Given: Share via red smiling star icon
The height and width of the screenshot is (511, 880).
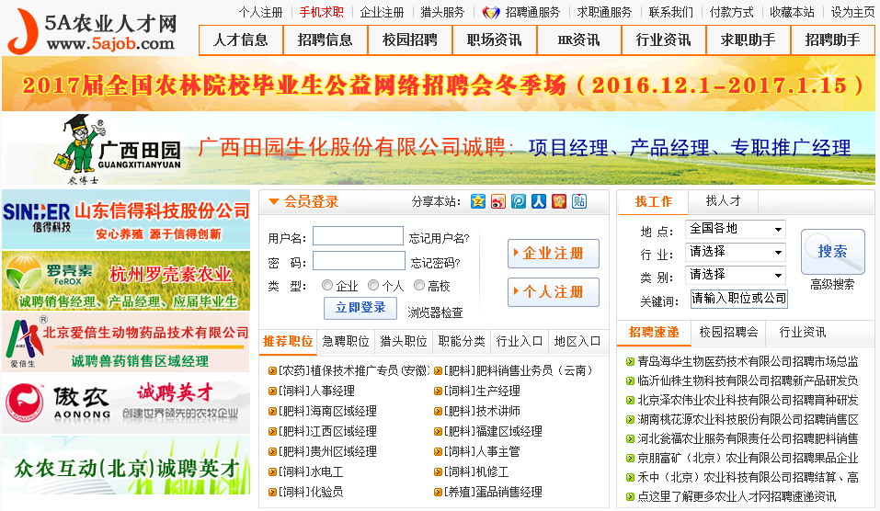Looking at the screenshot, I should (x=559, y=201).
